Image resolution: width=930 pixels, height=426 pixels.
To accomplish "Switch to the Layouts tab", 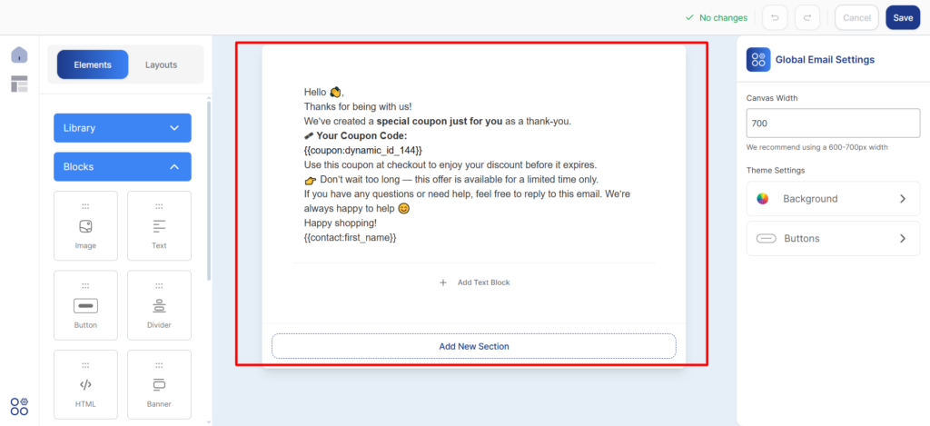I will click(x=161, y=64).
